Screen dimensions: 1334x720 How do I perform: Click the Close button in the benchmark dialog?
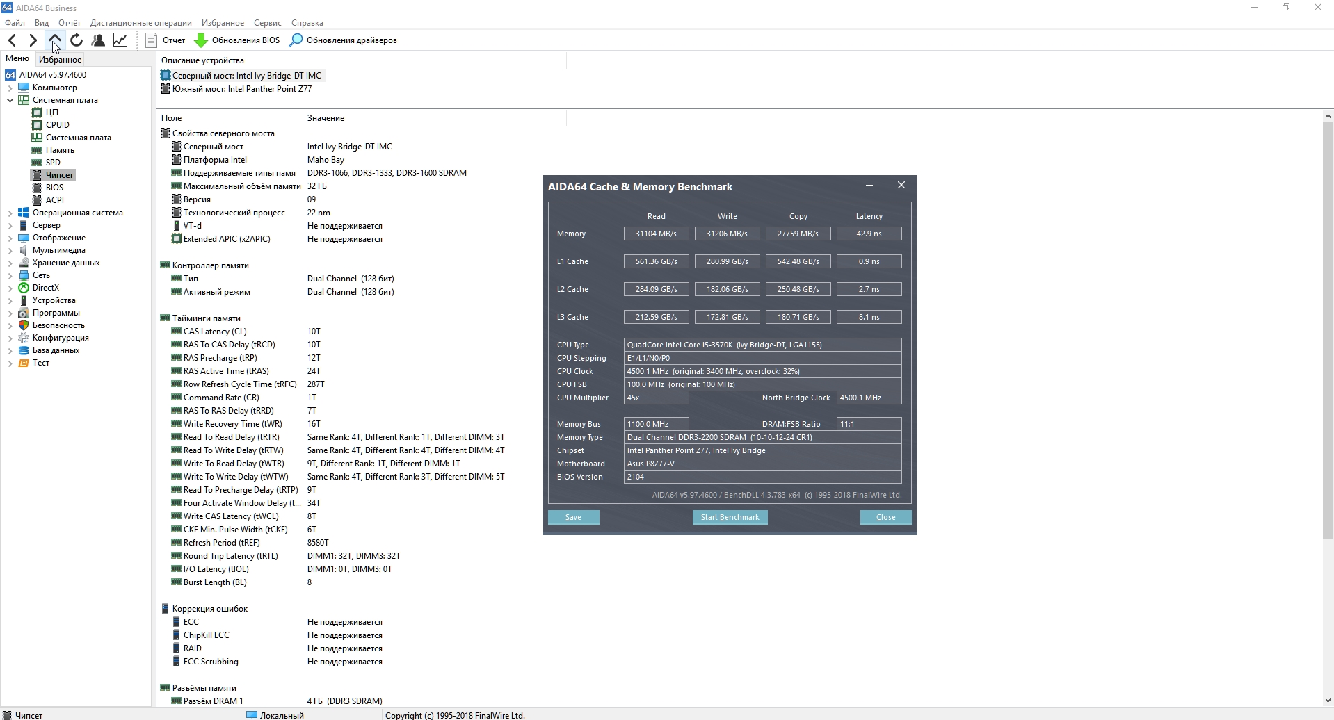[885, 517]
